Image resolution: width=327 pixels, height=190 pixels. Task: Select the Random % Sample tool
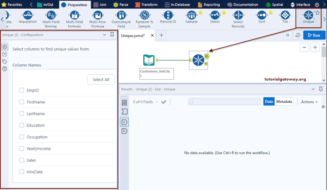(x=145, y=15)
